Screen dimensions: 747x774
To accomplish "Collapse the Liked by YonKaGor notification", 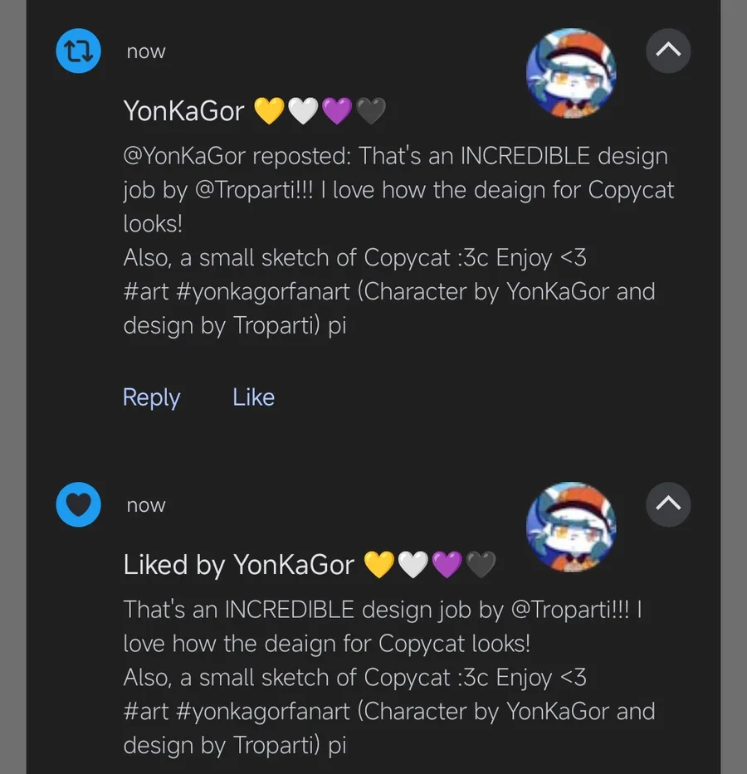I will (668, 504).
